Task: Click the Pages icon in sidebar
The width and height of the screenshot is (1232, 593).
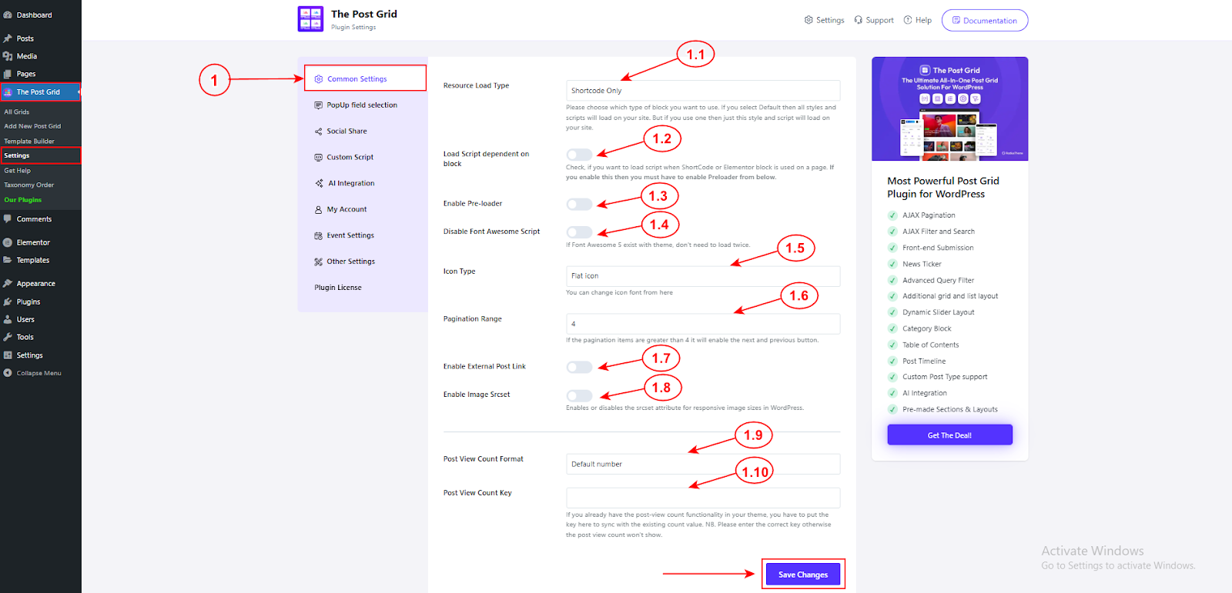Action: click(8, 74)
